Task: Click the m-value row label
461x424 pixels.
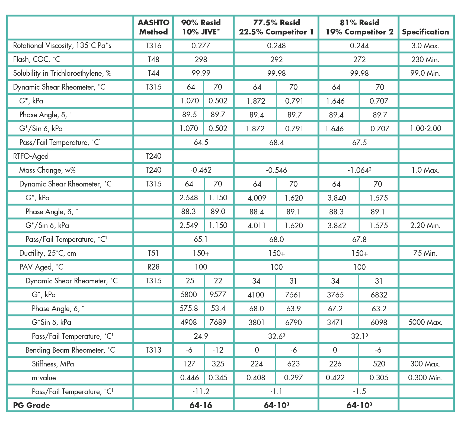Action: click(x=44, y=378)
